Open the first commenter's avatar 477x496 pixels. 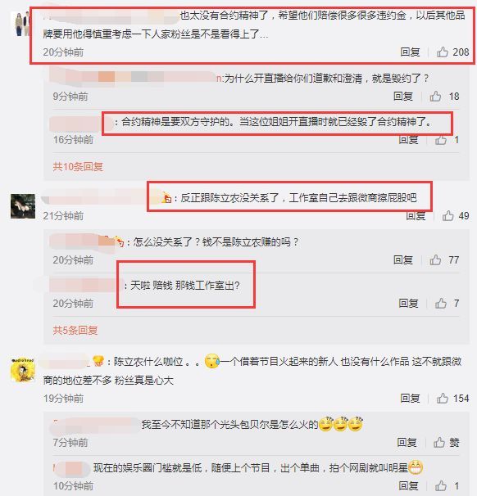(21, 24)
